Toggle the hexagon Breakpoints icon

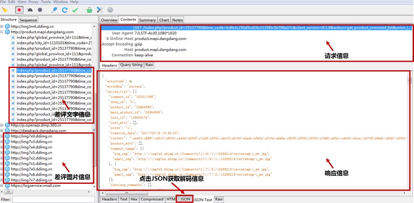click(x=40, y=10)
